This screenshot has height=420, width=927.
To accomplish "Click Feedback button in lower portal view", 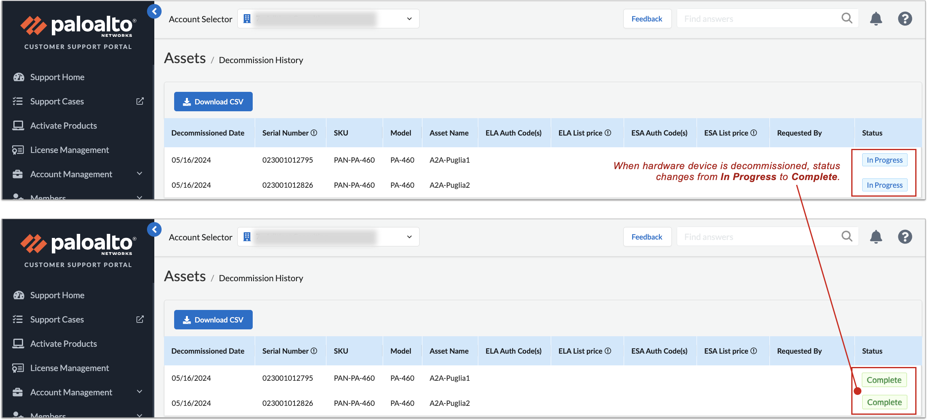I will [x=647, y=237].
